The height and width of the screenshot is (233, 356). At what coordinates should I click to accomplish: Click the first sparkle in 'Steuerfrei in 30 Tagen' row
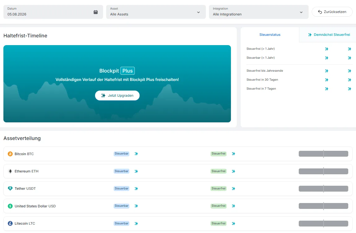click(x=327, y=80)
